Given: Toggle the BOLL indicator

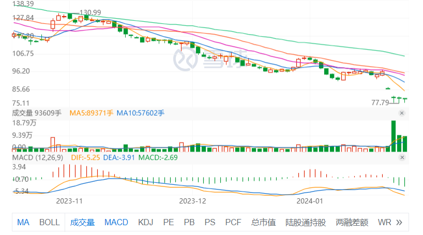Looking at the screenshot, I should pos(49,222).
